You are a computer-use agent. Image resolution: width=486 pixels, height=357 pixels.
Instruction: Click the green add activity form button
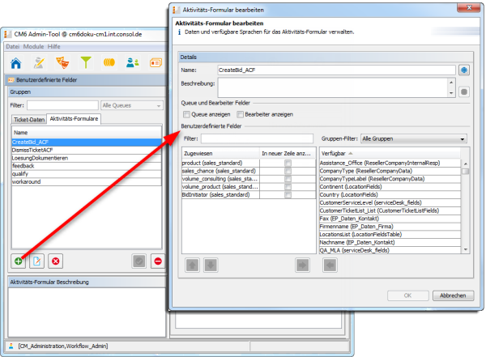[17, 261]
